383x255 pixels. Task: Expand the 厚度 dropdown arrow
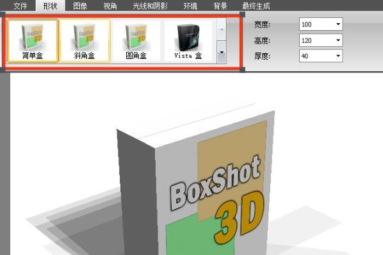(x=338, y=56)
